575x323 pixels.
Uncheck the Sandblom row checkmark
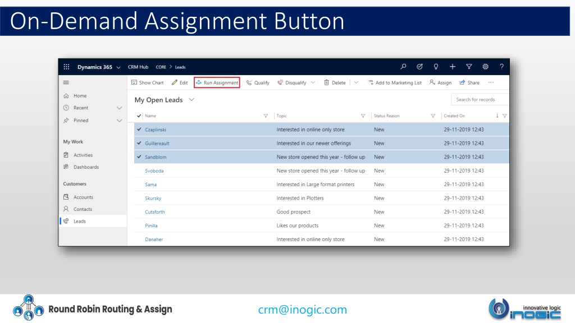[139, 157]
